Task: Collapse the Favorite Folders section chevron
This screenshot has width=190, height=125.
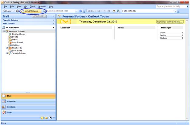Action: tap(54, 20)
